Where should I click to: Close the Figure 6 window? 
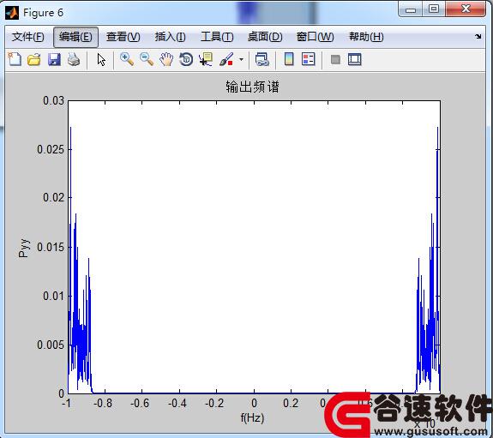pos(466,9)
